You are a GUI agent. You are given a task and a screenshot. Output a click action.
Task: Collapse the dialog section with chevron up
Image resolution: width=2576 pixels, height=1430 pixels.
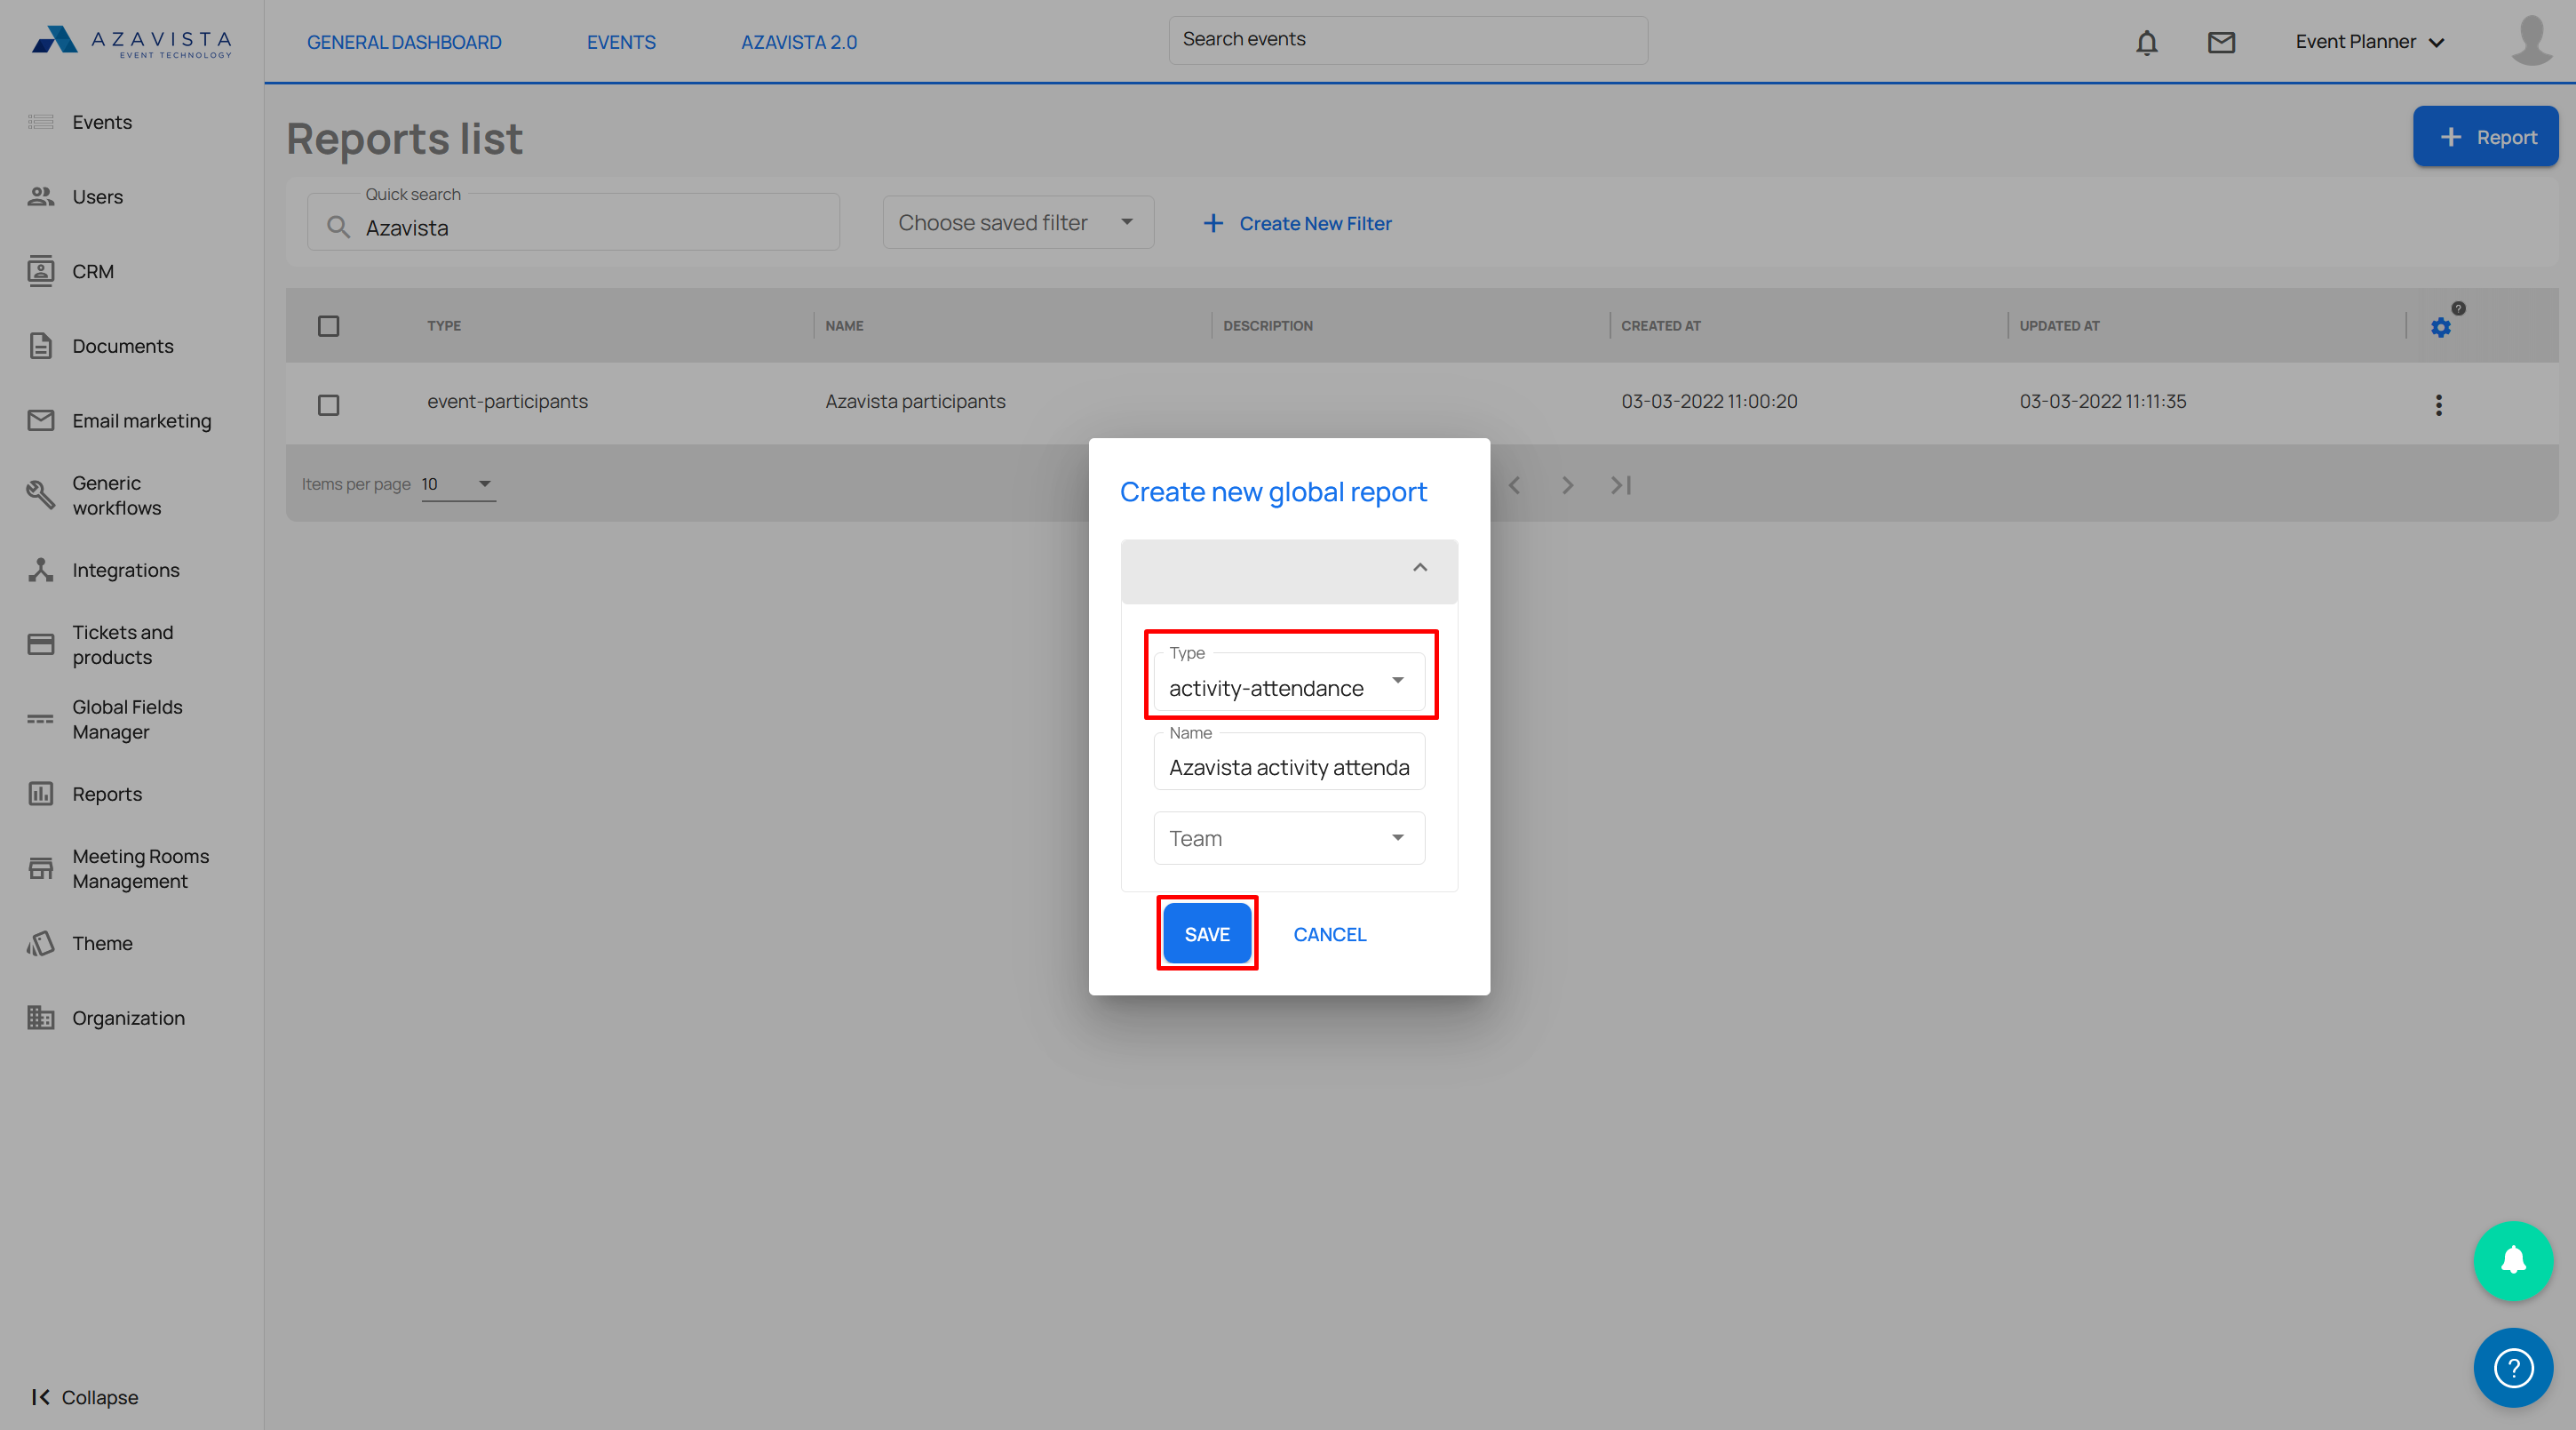pos(1419,567)
